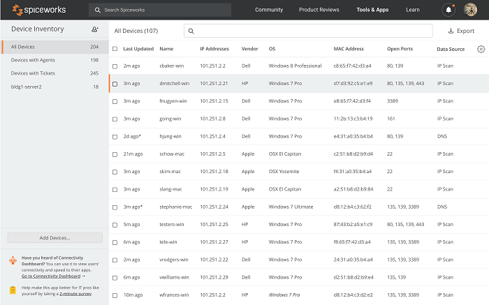Follow the Go to Connectivity Dashboard link

click(51, 276)
